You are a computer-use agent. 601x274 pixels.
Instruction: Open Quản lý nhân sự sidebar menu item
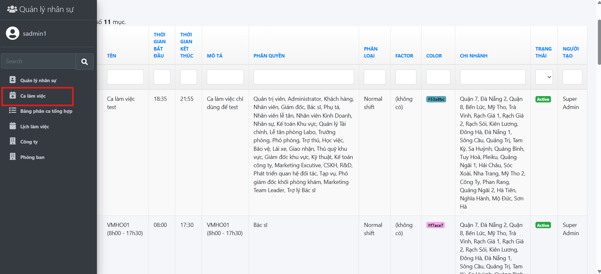[x=38, y=81]
